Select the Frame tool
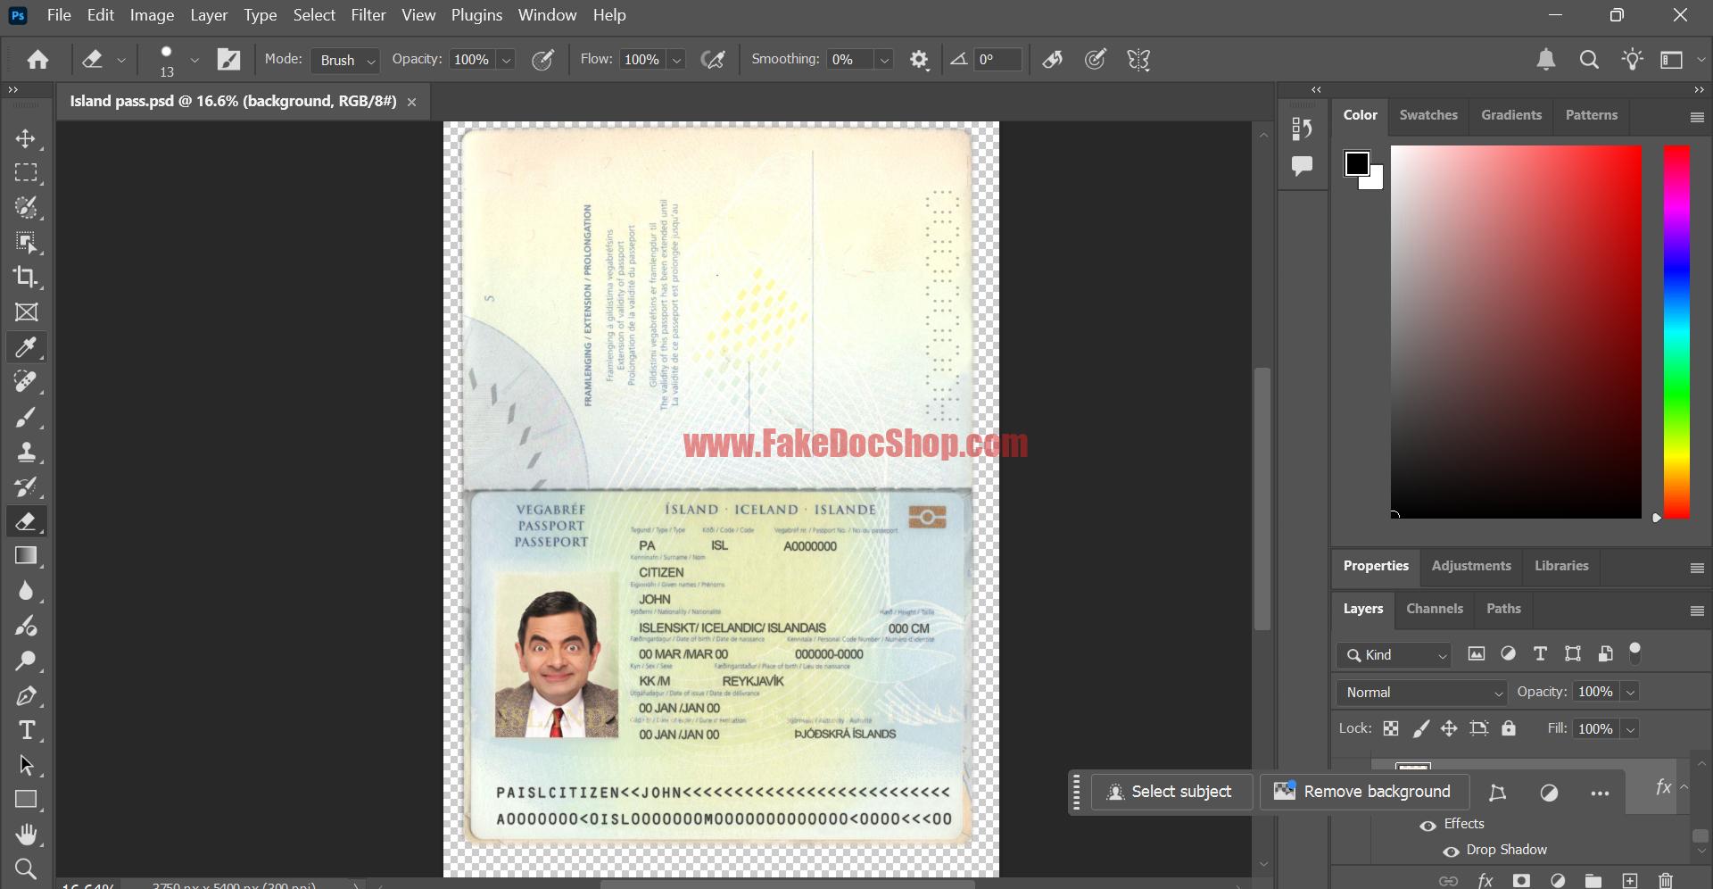 point(26,312)
